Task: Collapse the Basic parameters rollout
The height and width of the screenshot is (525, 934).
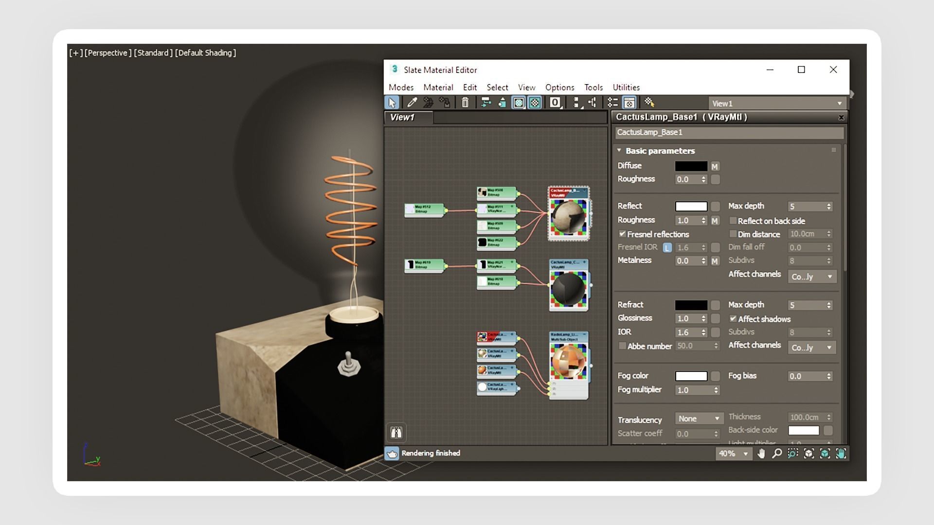Action: tap(619, 151)
